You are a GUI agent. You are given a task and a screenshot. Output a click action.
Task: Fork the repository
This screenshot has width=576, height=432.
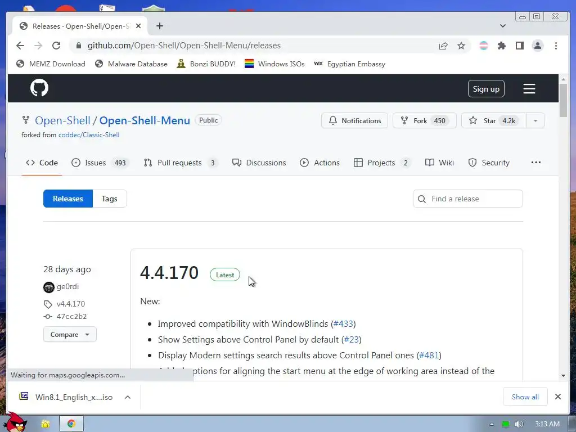[424, 120]
